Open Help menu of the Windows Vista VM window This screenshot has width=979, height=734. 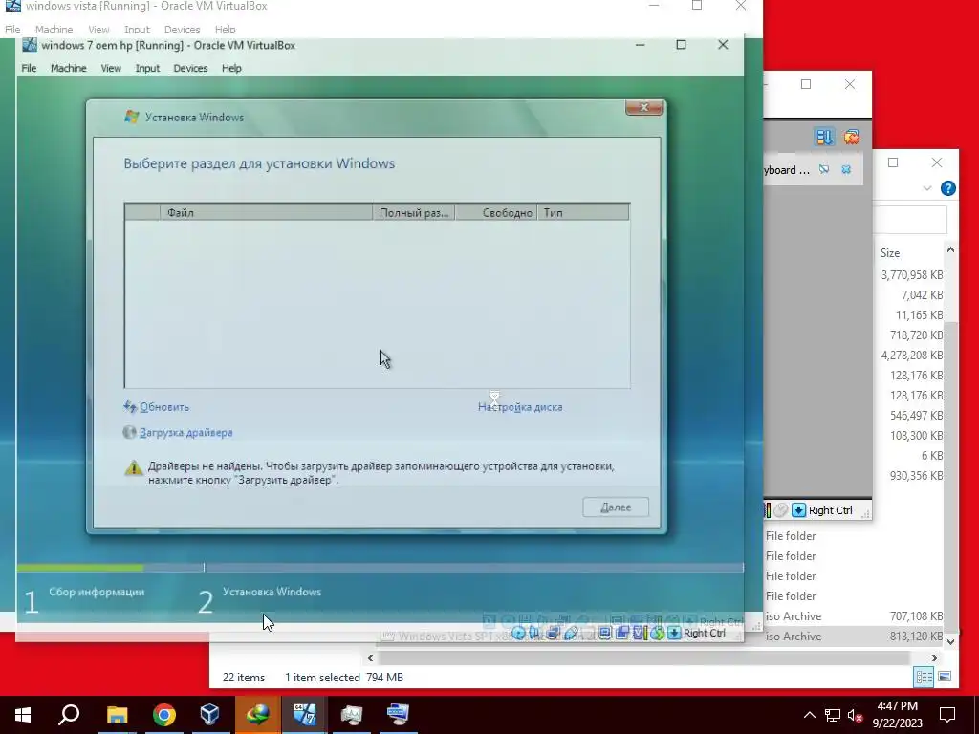click(226, 30)
